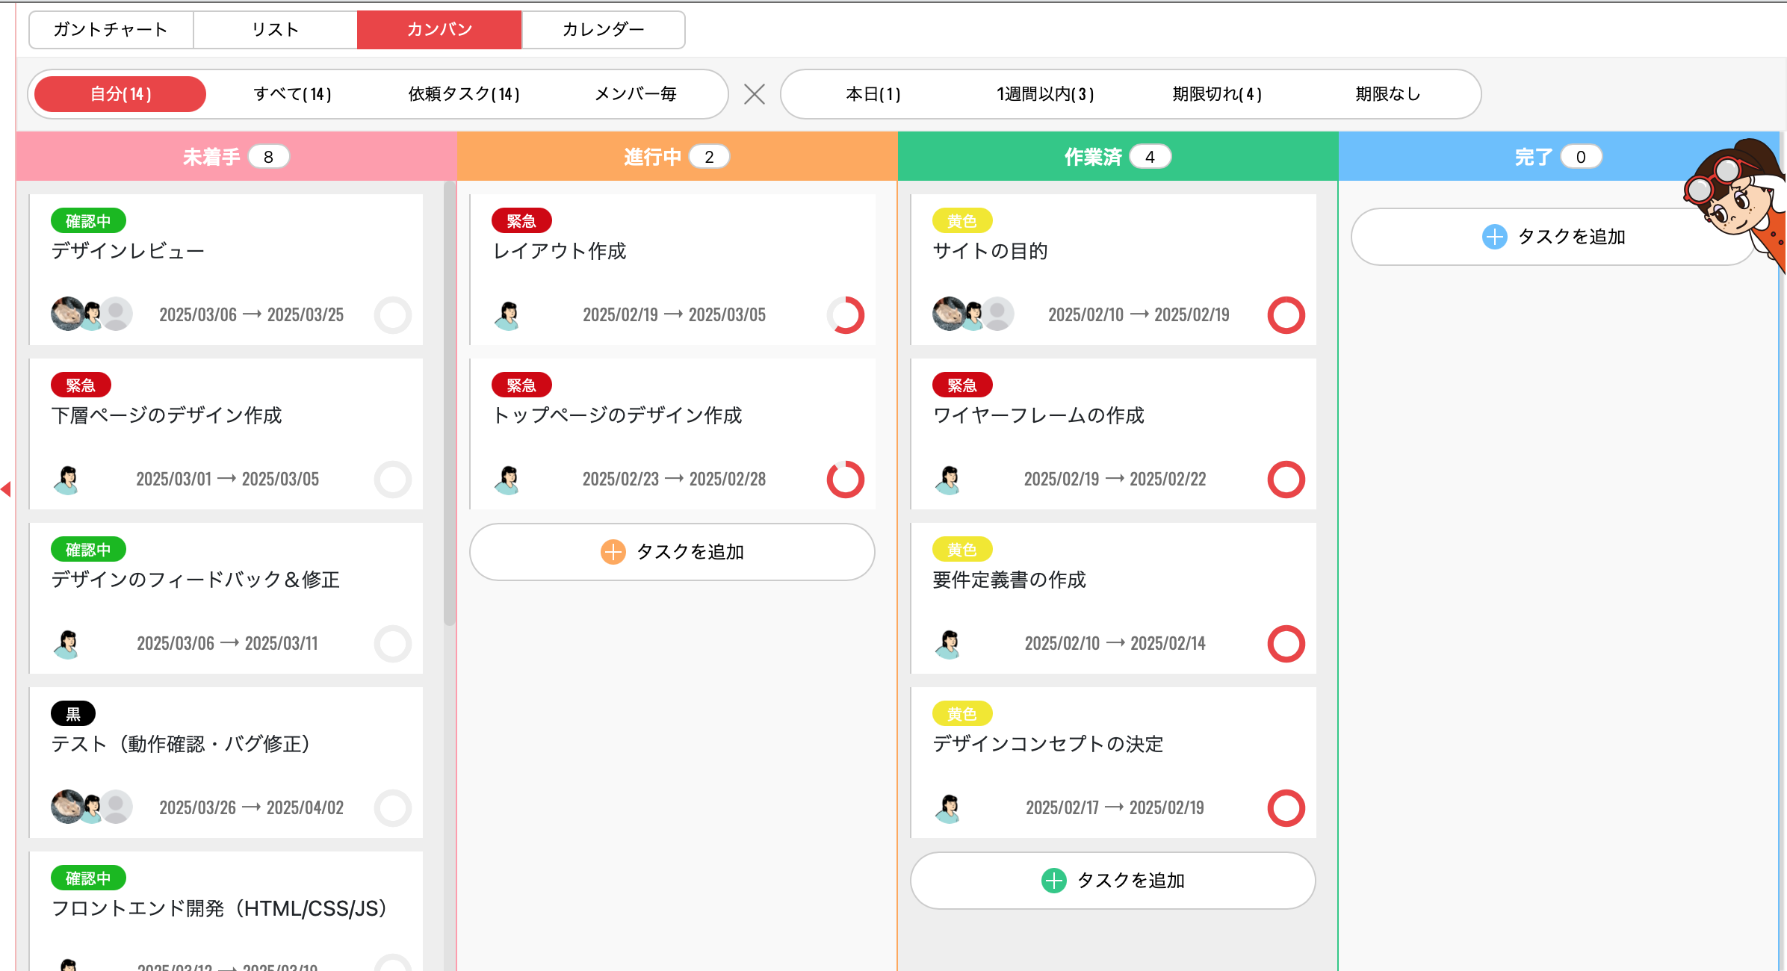Click the 未着手 column scrollbar
Viewport: 1787px width, 971px height.
[449, 403]
